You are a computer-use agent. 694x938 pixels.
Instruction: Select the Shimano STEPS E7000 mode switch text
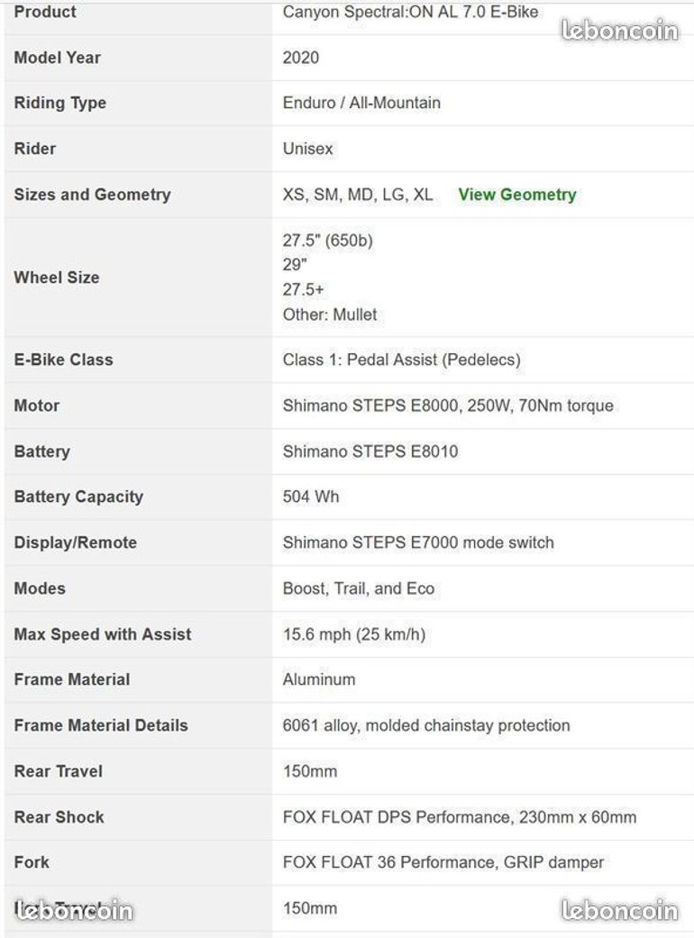(418, 542)
